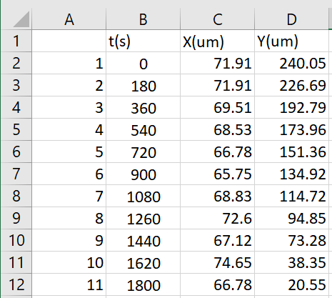Click the cell showing 20.55
The width and height of the screenshot is (332, 298).
291,285
